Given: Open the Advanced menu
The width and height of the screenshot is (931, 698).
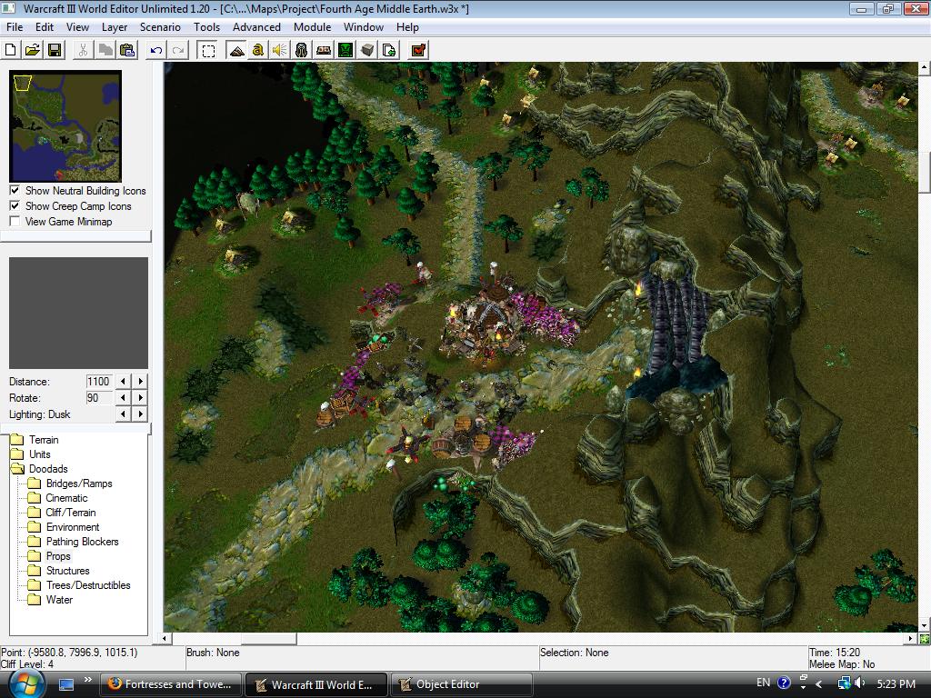Looking at the screenshot, I should pyautogui.click(x=256, y=27).
